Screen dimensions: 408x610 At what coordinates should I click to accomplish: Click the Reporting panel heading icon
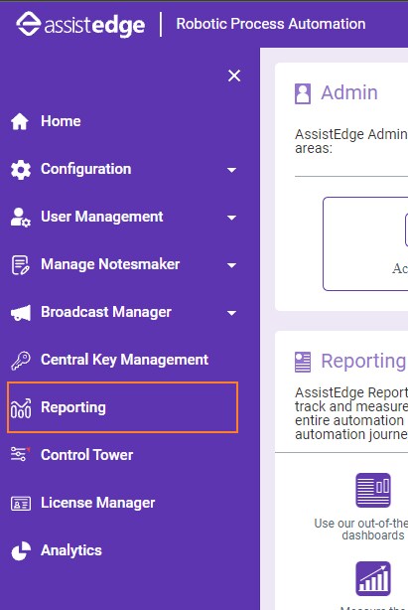point(303,362)
